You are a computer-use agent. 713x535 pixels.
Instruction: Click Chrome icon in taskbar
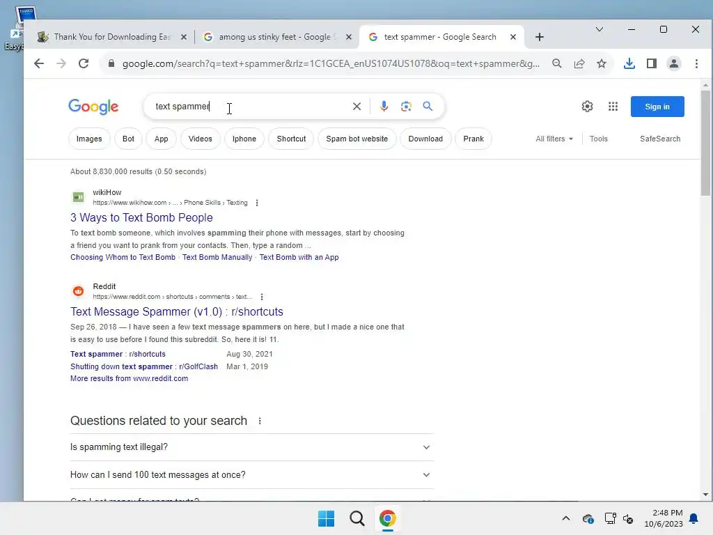coord(387,518)
